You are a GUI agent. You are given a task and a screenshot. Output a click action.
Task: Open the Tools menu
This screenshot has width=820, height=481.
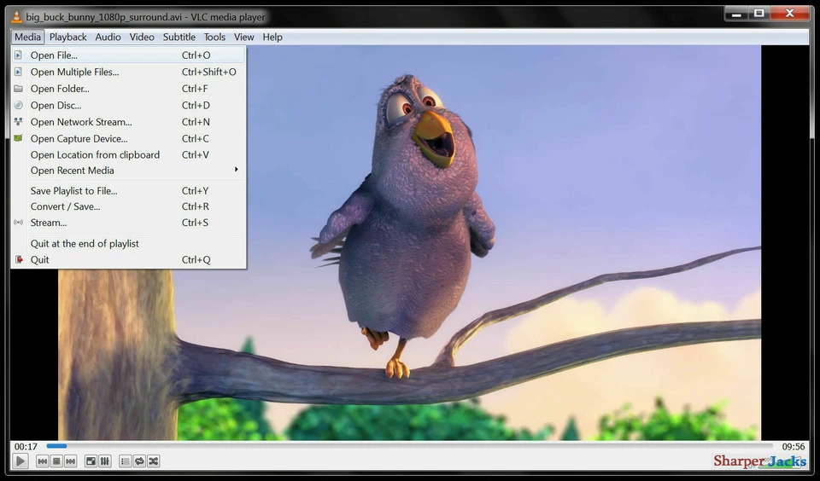click(214, 37)
